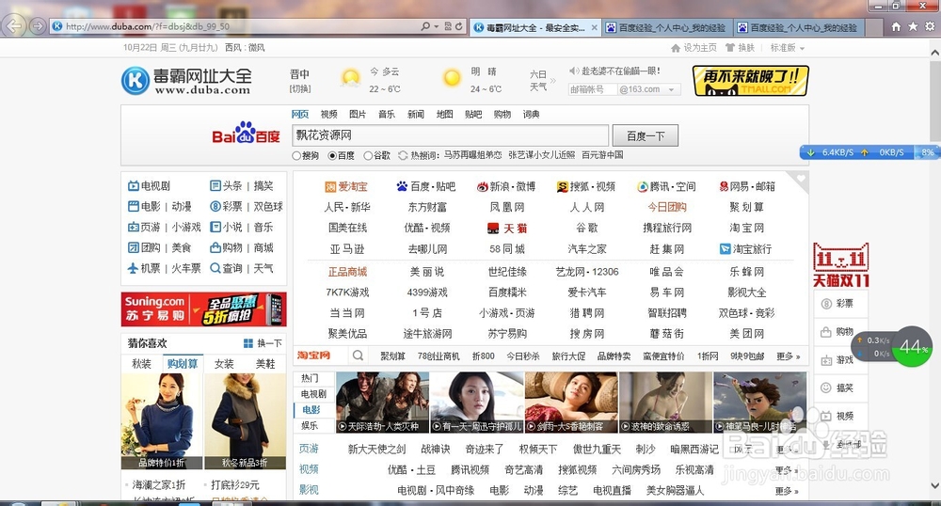Expand 更多 in the Taobao bar
Image resolution: width=941 pixels, height=506 pixels.
click(788, 356)
